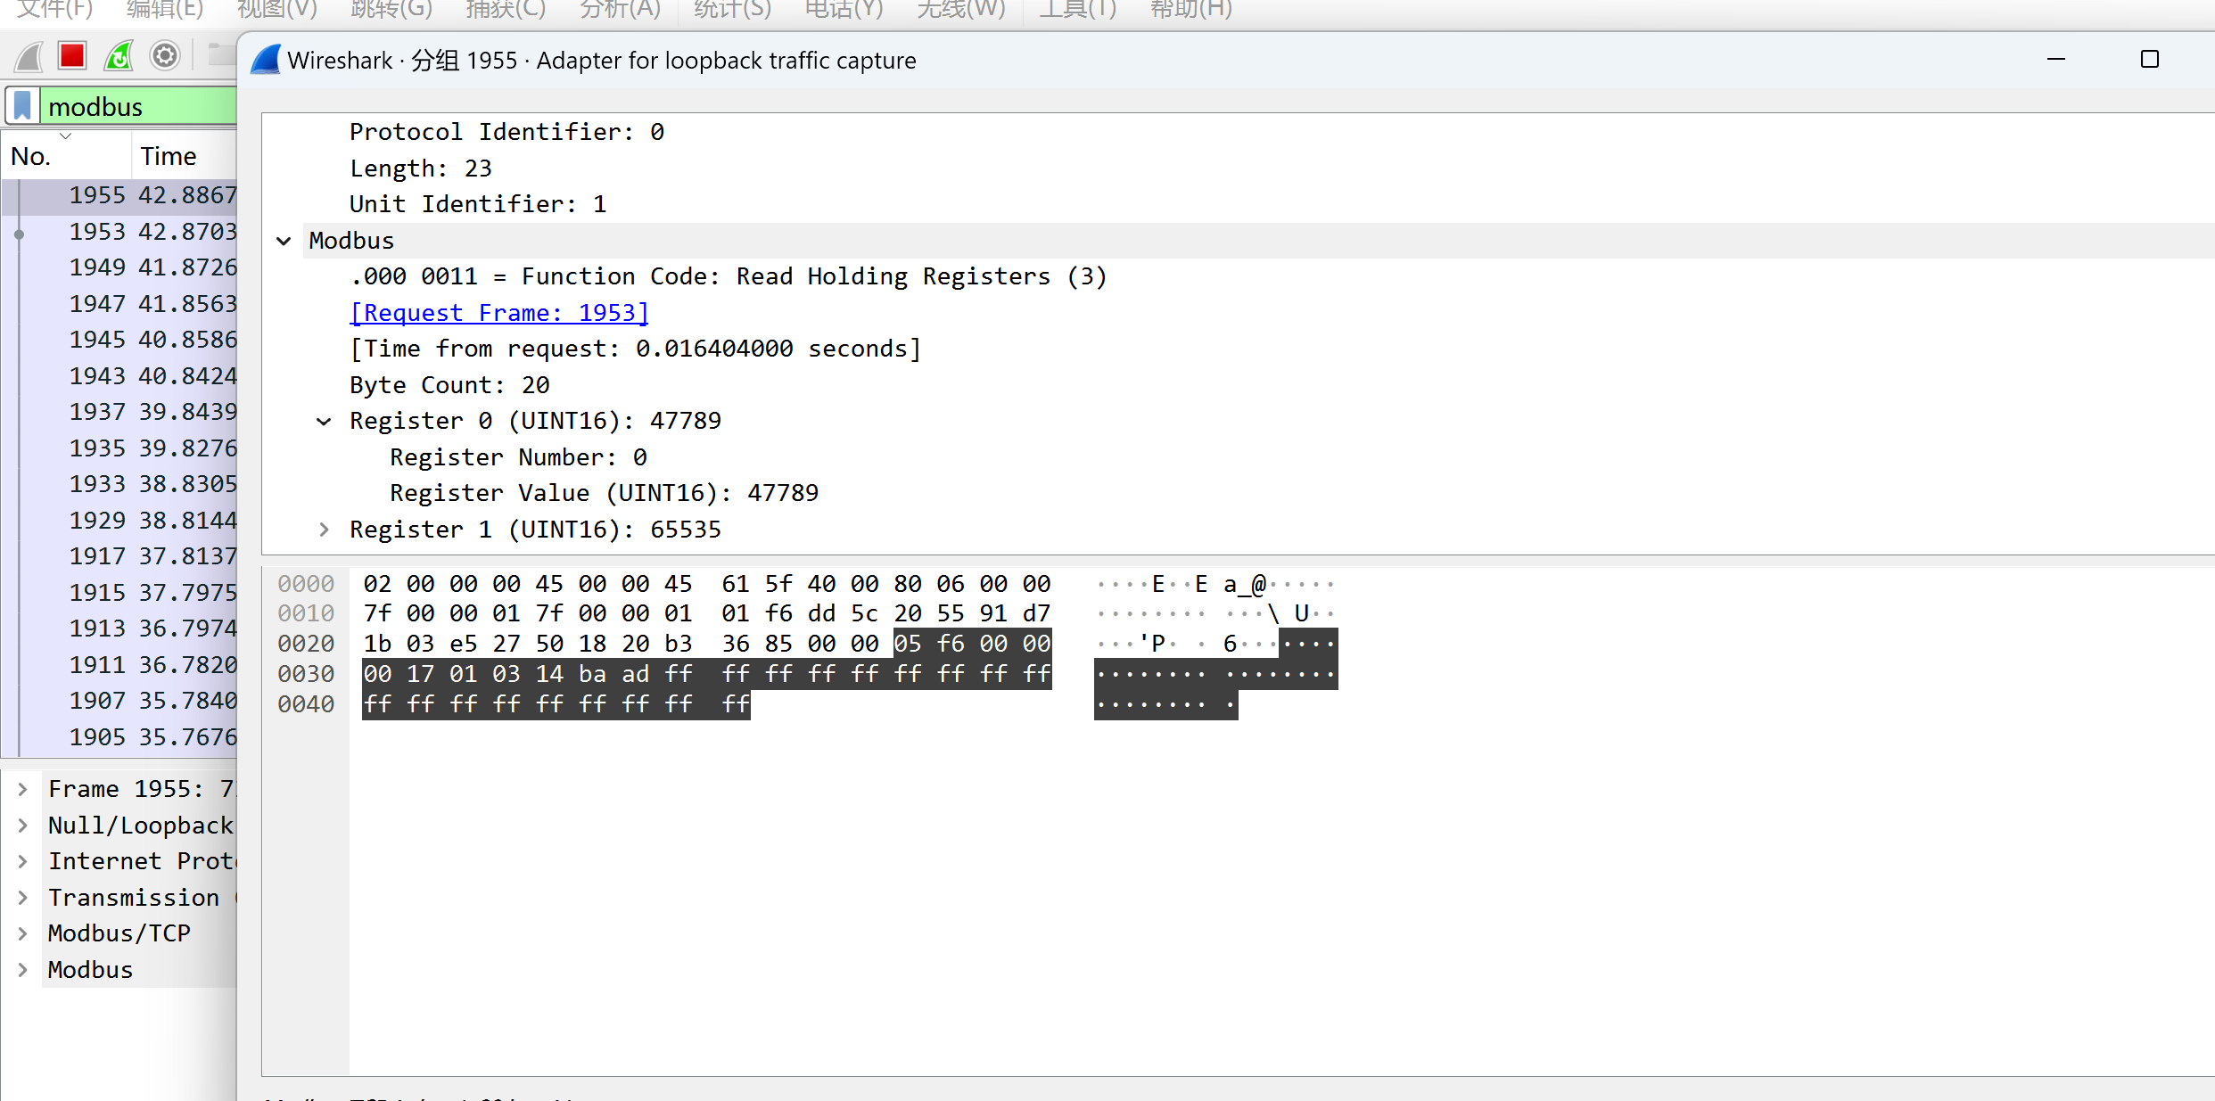Expand the Frame 1955 tree item
Screen dimensions: 2215x1101
coord(23,789)
